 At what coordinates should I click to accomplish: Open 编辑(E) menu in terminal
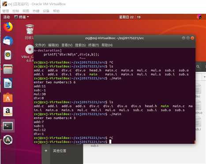point(53,45)
